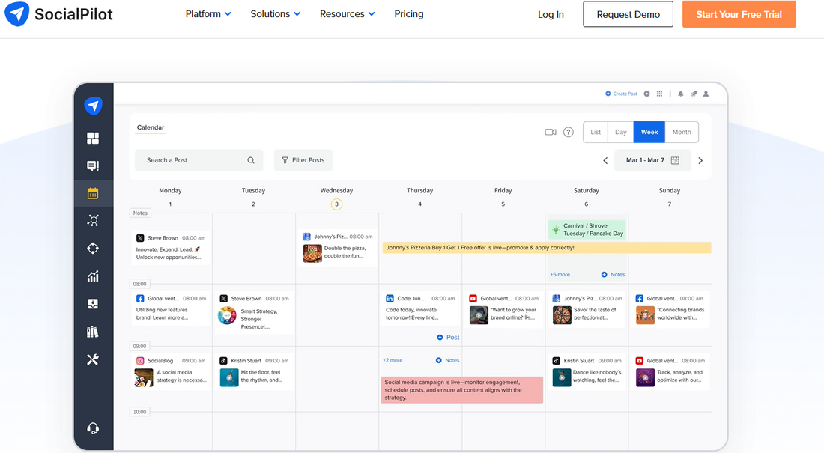Open the Mar 1 - Mar 7 date range
Screen dimensions: 824x453
[652, 160]
